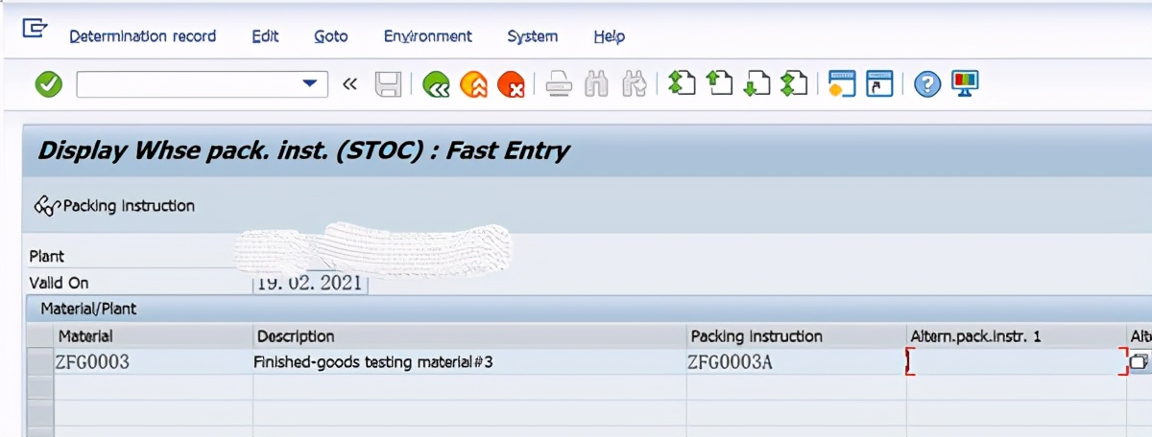This screenshot has width=1152, height=437.
Task: Open the System menu
Action: coord(533,36)
